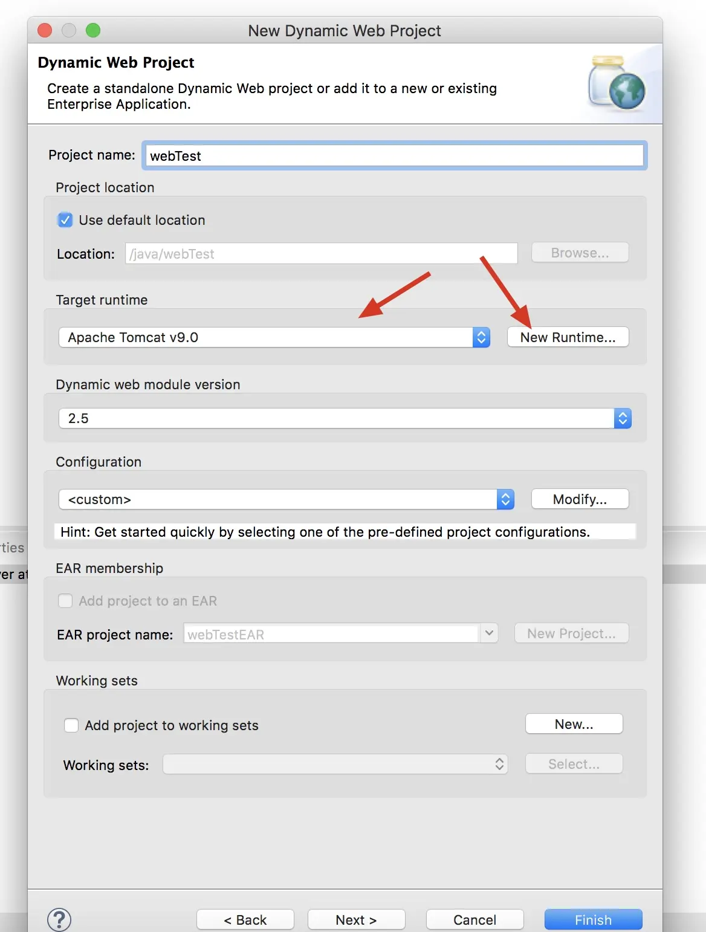Proceed with the Next button
706x932 pixels.
tap(356, 920)
